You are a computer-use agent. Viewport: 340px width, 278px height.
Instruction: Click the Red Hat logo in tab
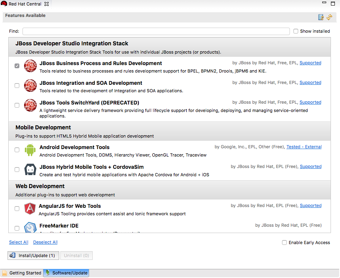point(4,4)
